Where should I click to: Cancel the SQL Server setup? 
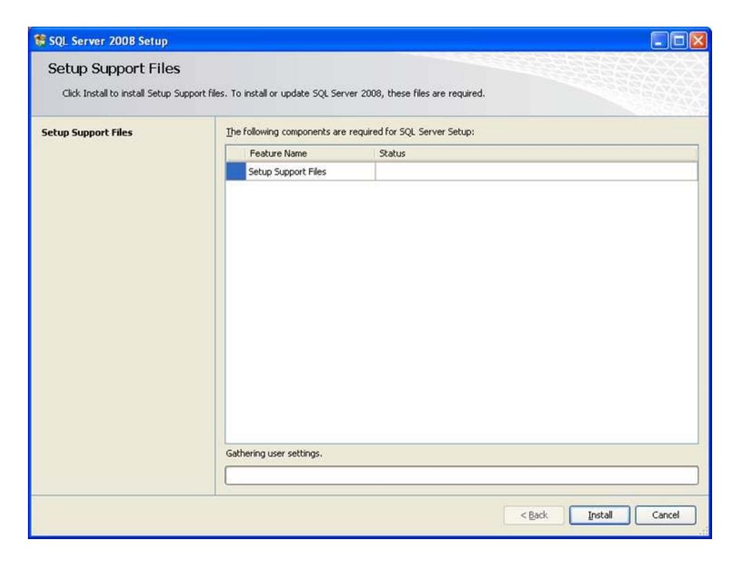[665, 515]
